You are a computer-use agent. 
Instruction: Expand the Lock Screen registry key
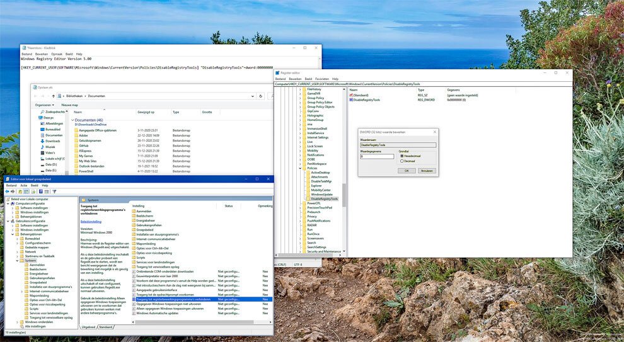[x=301, y=146]
